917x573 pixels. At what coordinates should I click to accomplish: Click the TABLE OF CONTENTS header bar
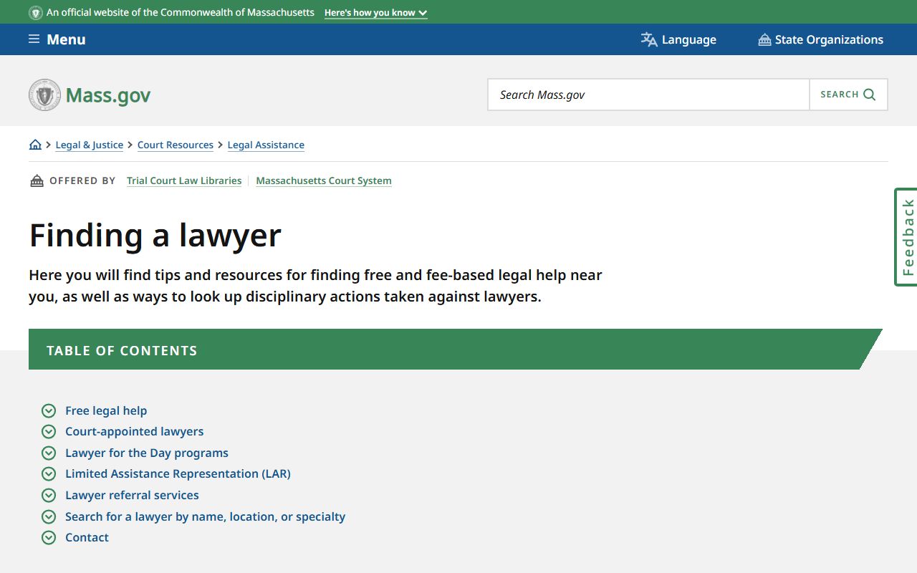(455, 350)
